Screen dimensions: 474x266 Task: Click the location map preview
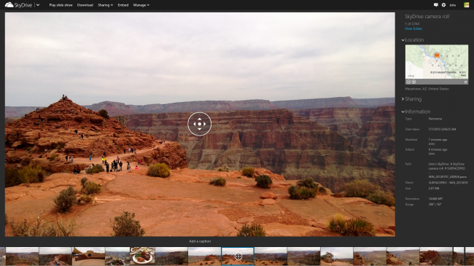[x=437, y=62]
